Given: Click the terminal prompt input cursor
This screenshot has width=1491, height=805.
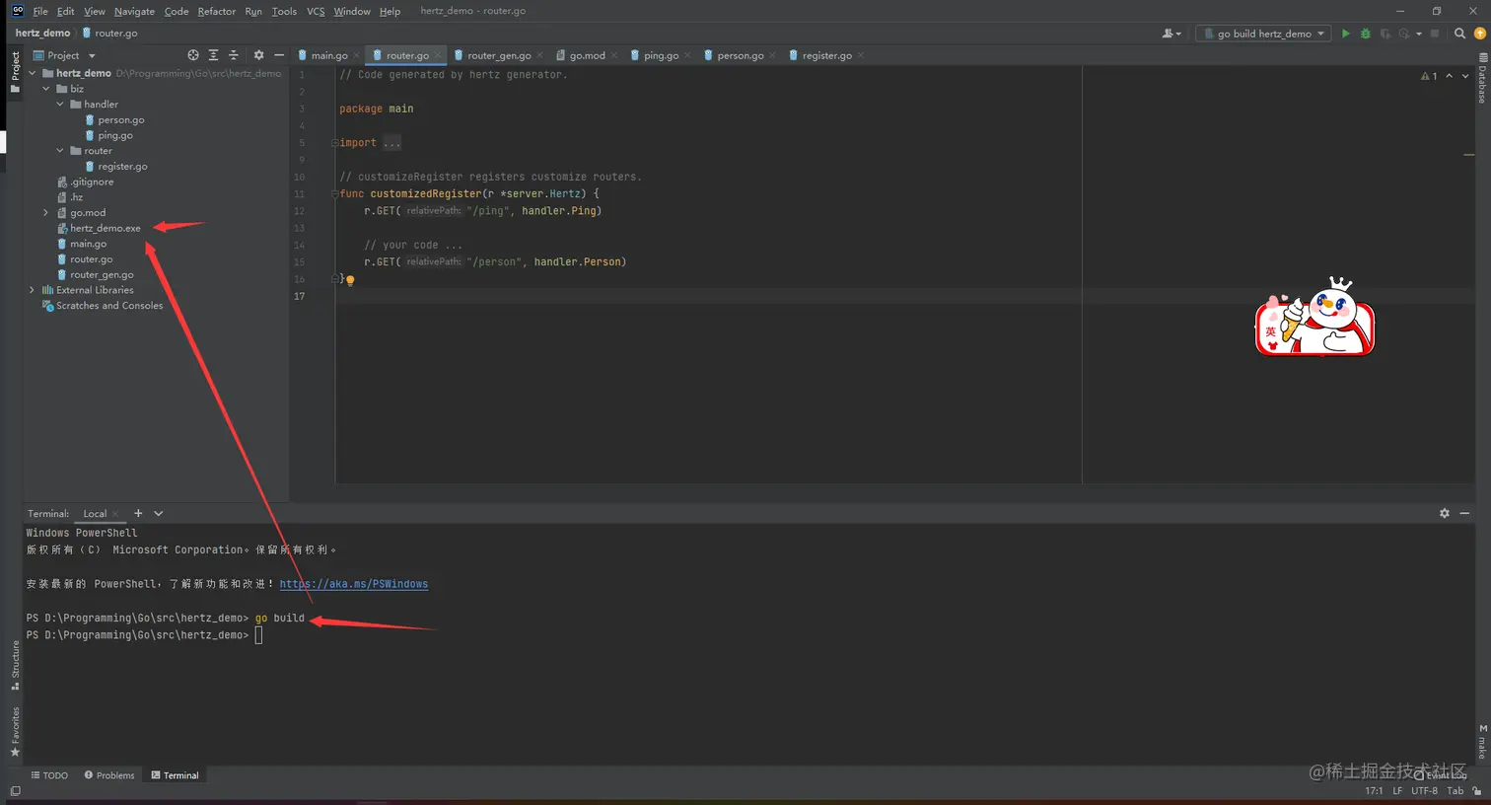Looking at the screenshot, I should click(x=258, y=635).
